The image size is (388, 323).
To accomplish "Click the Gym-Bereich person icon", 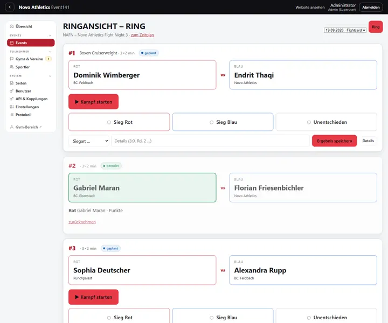I will click(x=12, y=127).
